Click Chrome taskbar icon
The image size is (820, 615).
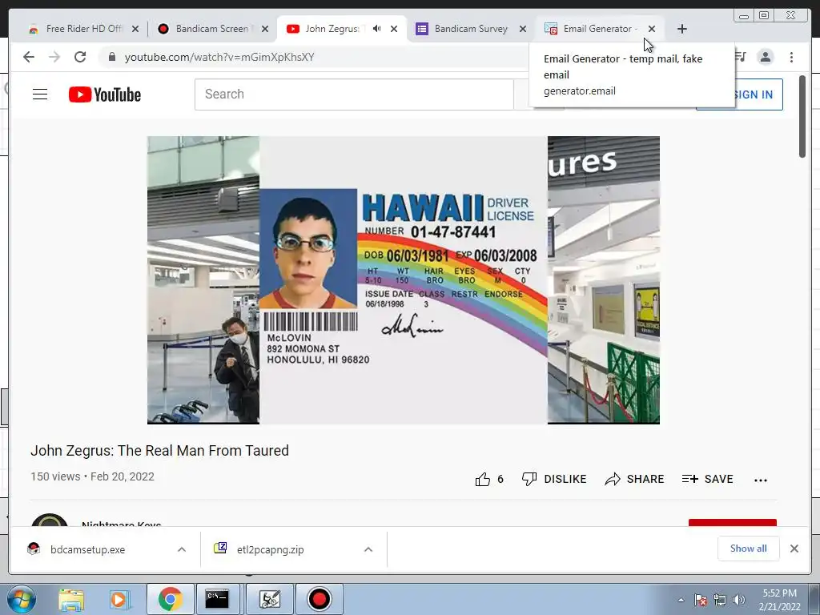click(x=170, y=599)
